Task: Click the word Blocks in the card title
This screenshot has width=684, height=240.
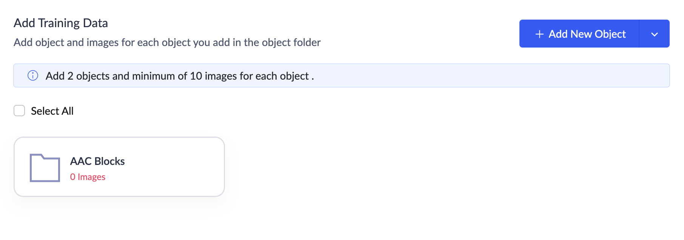Action: pyautogui.click(x=110, y=161)
